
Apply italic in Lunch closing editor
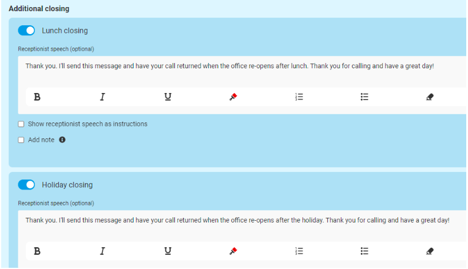pos(102,97)
